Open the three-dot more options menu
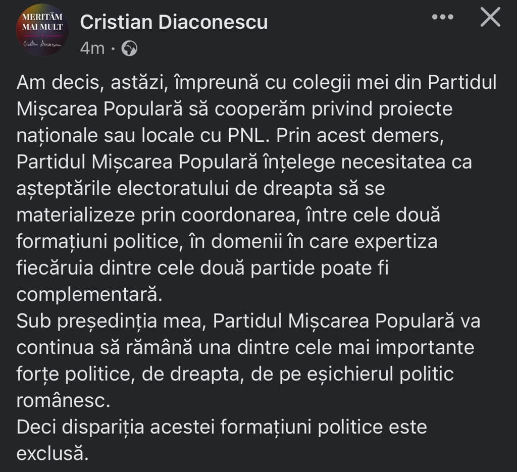Image resolution: width=517 pixels, height=472 pixels. pos(443,17)
